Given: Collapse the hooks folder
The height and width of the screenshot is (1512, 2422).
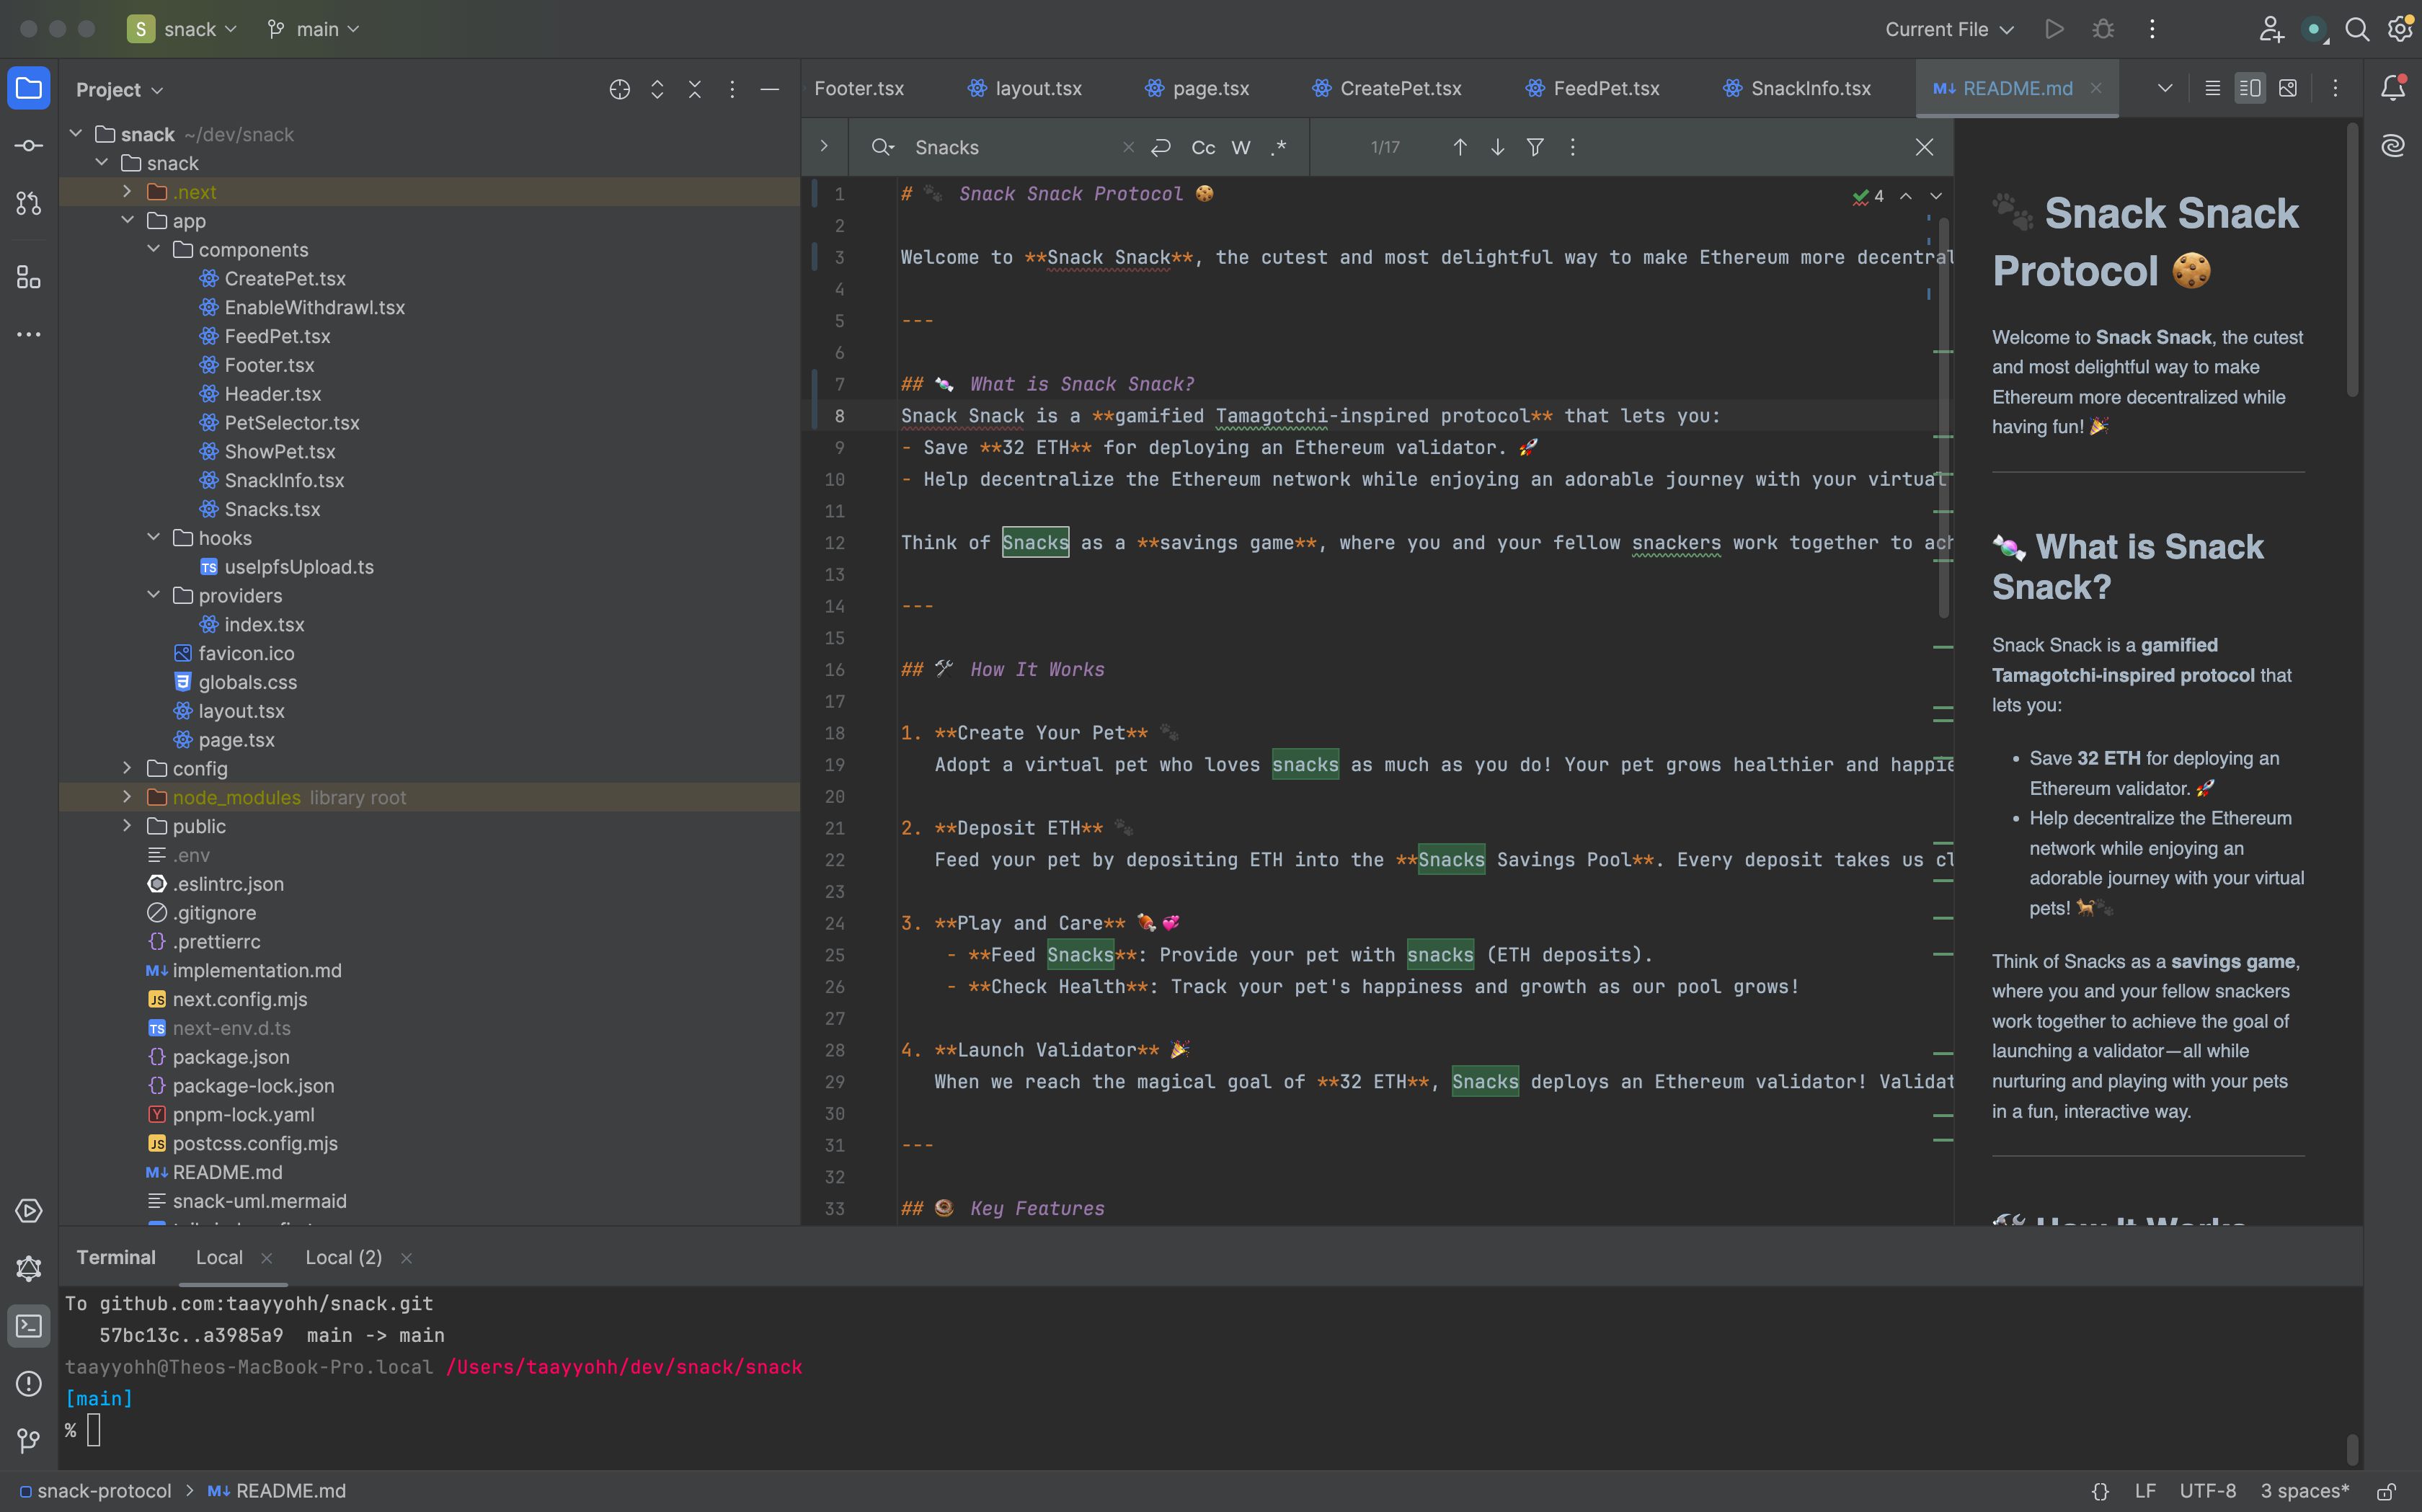Looking at the screenshot, I should pos(153,537).
